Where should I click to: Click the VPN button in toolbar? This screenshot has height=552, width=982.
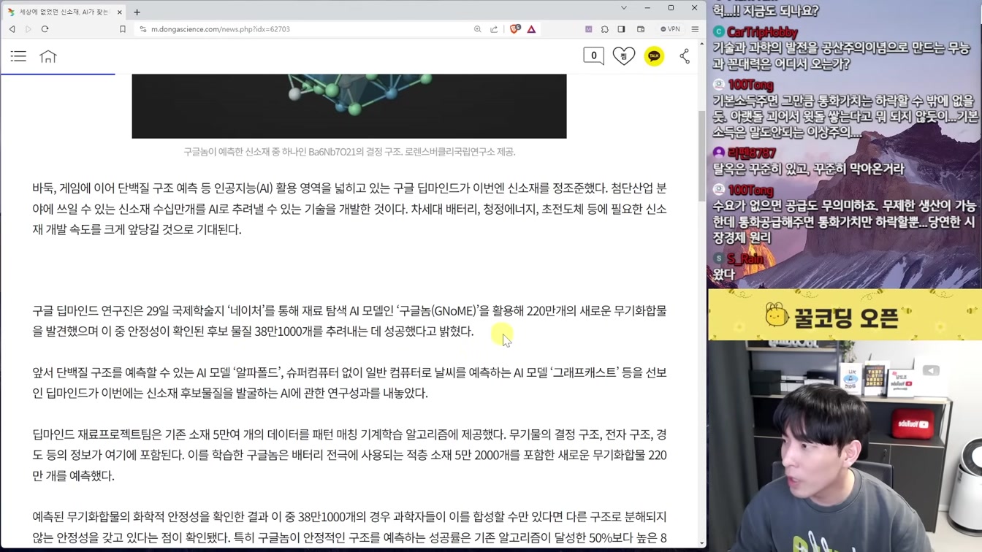coord(670,29)
